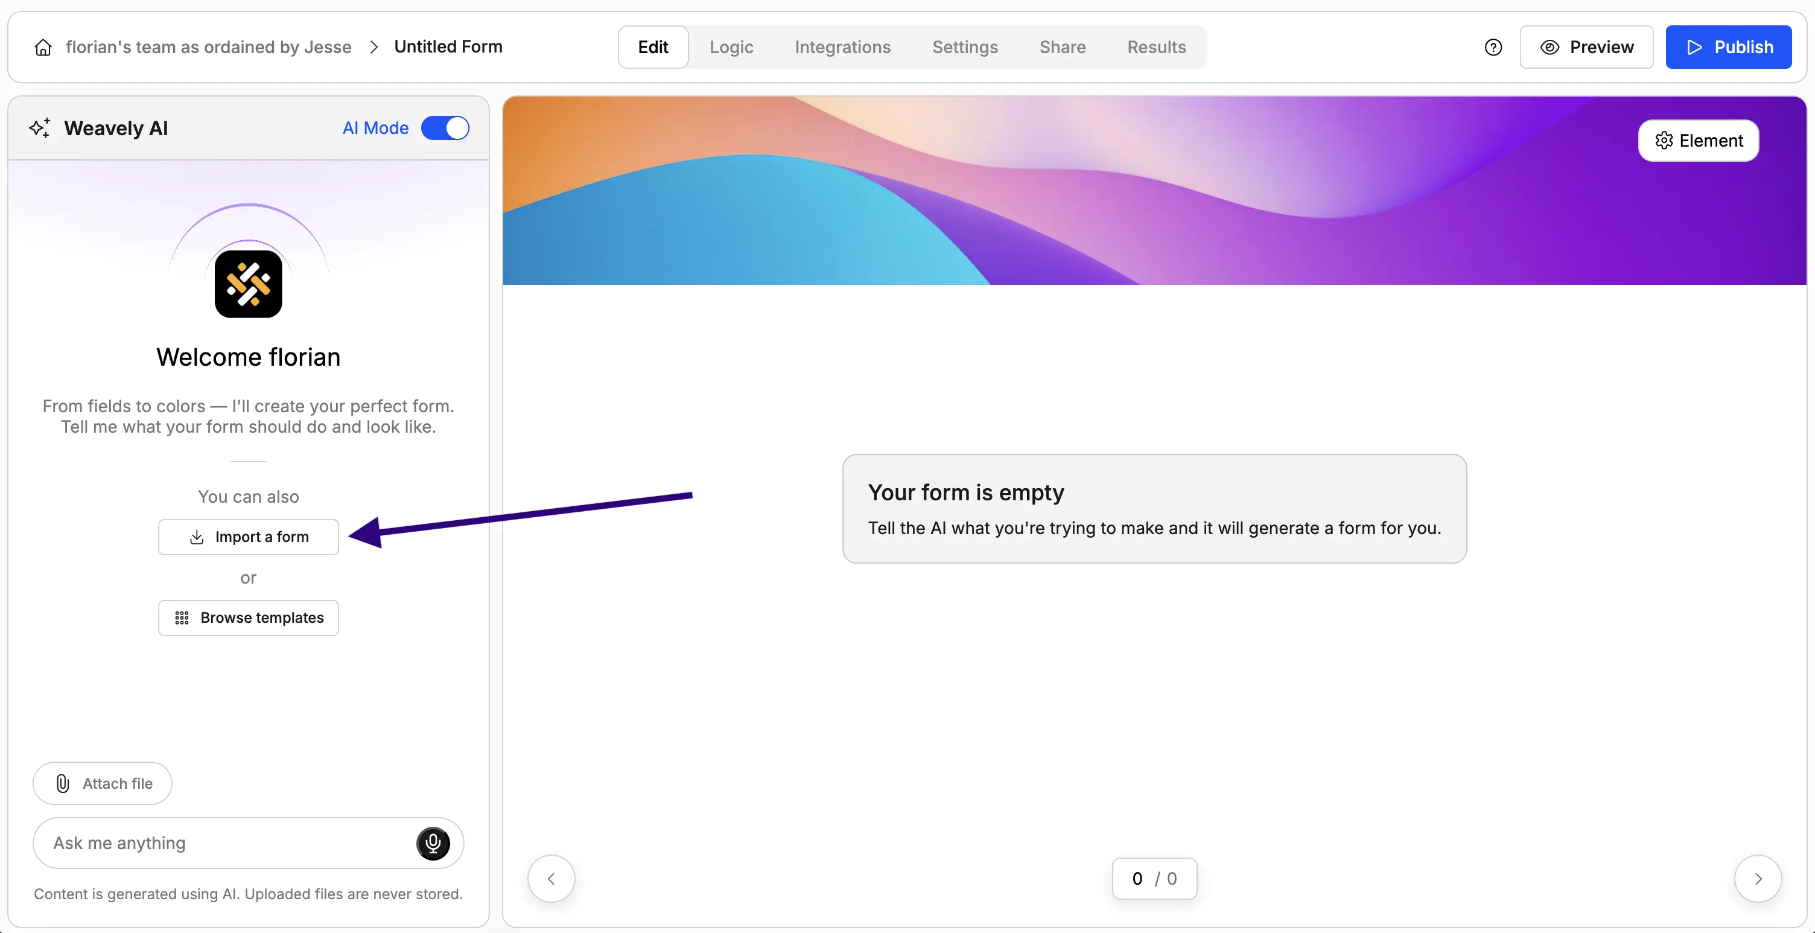
Task: Open the help question mark icon
Action: pyautogui.click(x=1494, y=46)
